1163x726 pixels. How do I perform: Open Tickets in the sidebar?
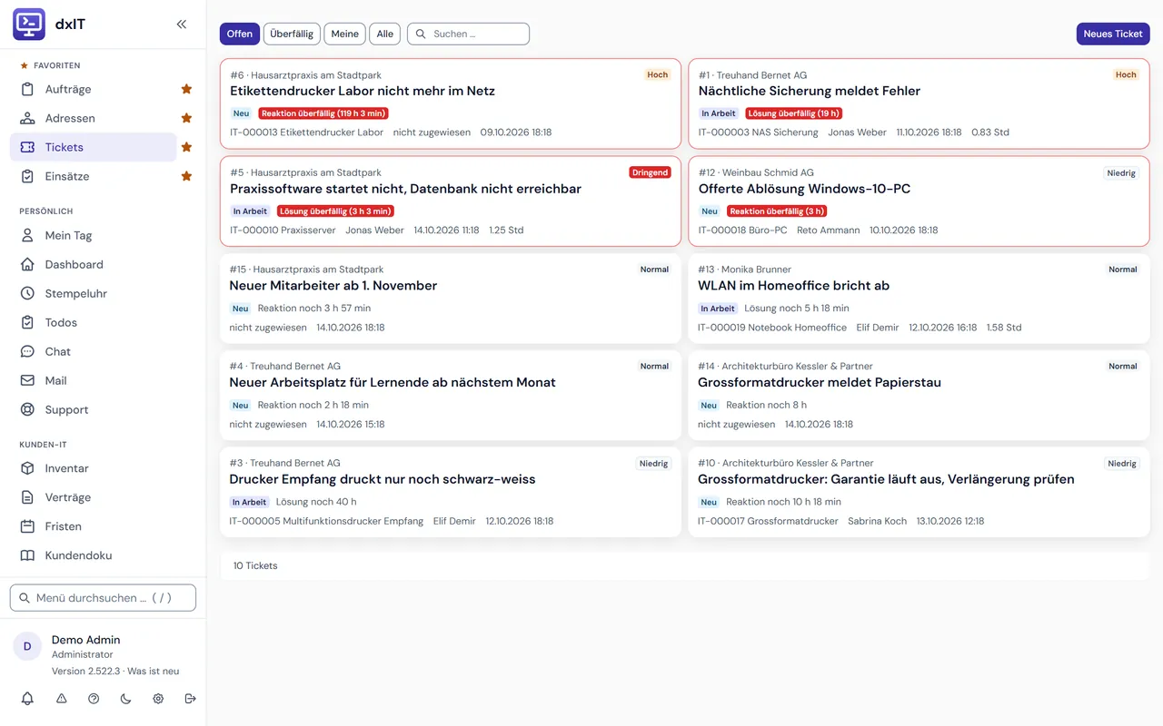click(94, 147)
